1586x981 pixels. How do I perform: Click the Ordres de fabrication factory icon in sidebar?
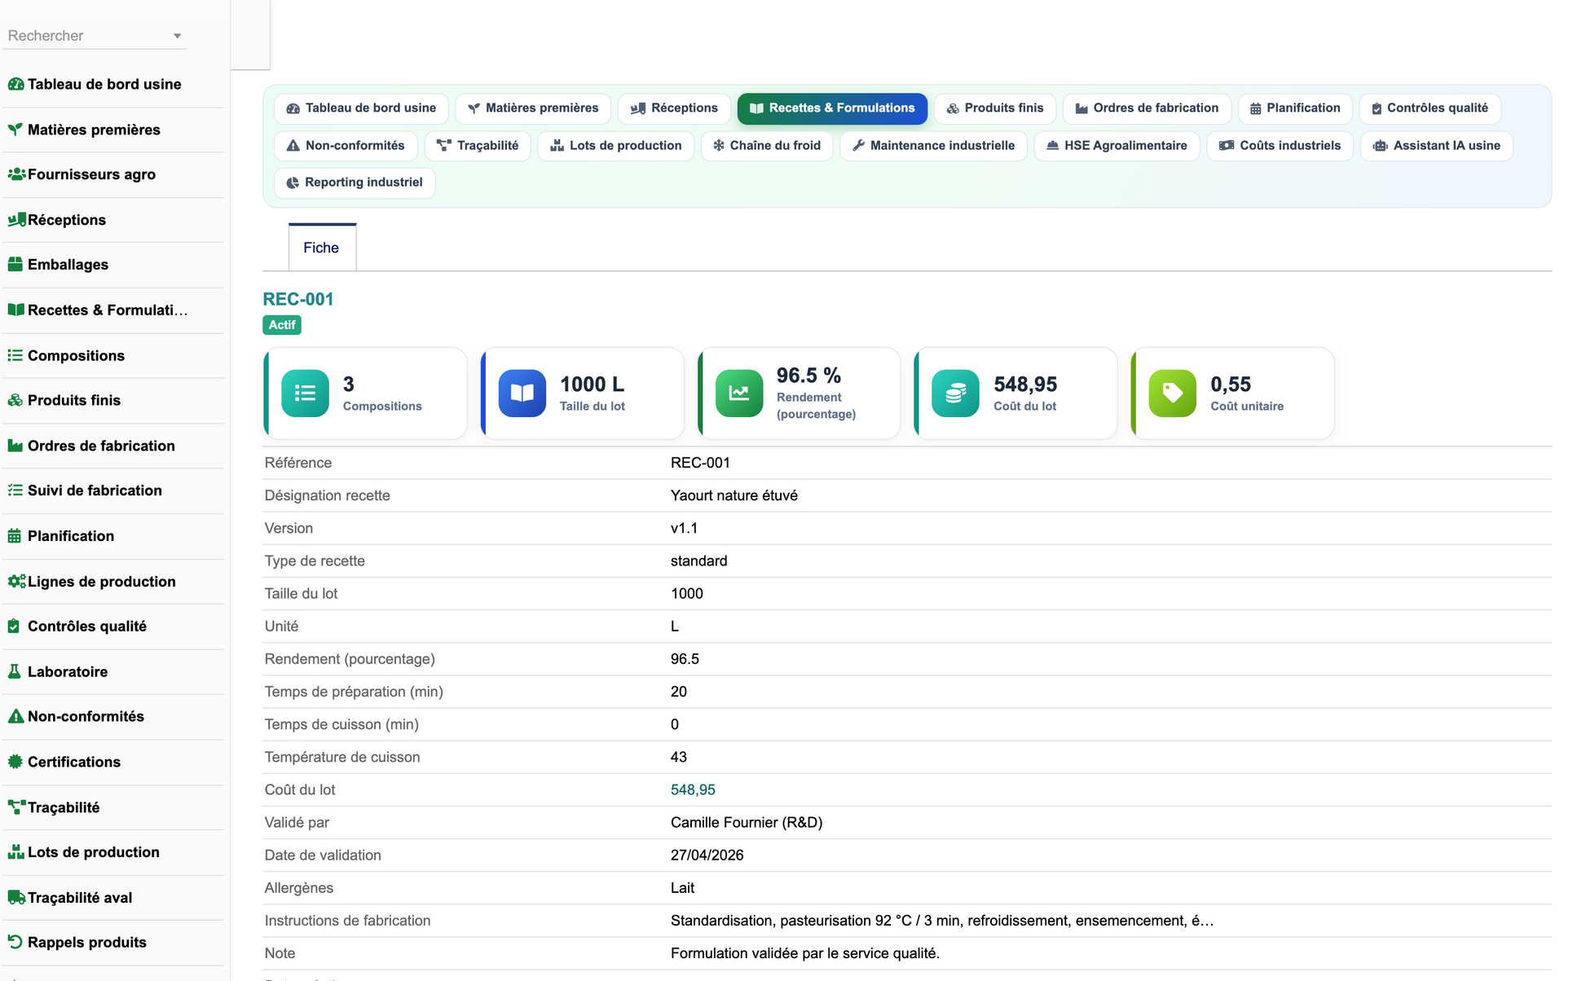pos(15,446)
